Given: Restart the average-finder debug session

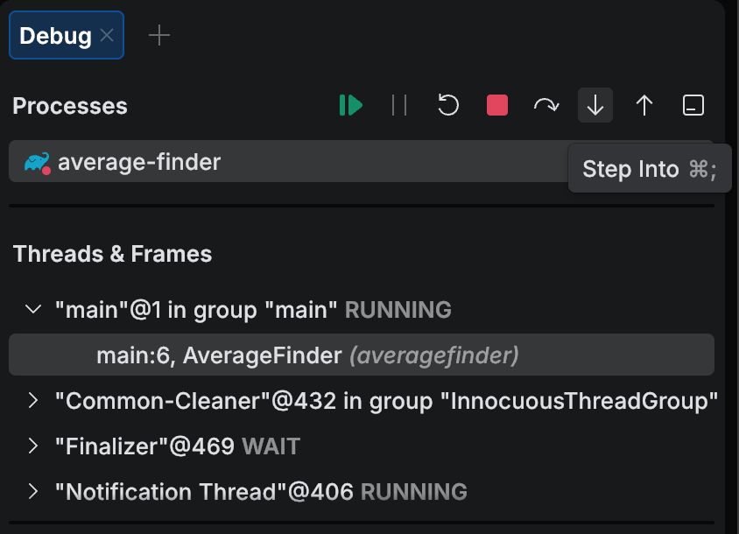Looking at the screenshot, I should point(448,105).
